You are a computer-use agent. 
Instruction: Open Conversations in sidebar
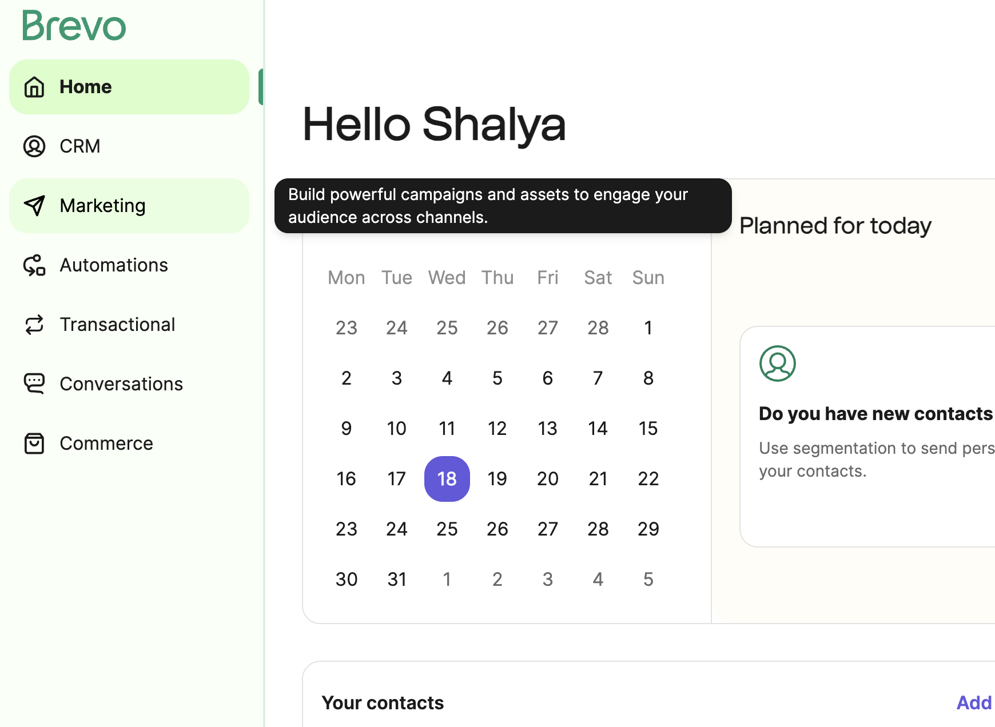coord(129,384)
